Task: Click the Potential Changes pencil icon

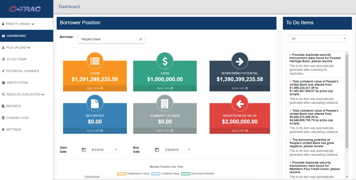Action: coord(3,71)
